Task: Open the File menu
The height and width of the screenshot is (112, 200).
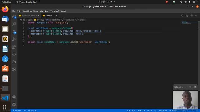Action: [13, 11]
